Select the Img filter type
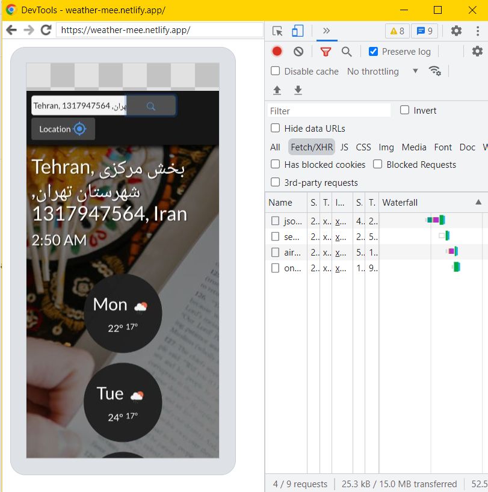The height and width of the screenshot is (492, 488). [x=386, y=147]
